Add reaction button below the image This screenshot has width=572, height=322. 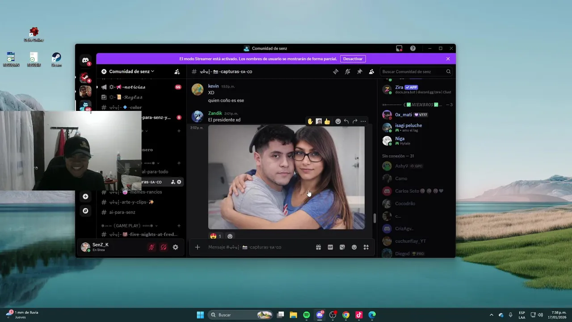pos(230,236)
